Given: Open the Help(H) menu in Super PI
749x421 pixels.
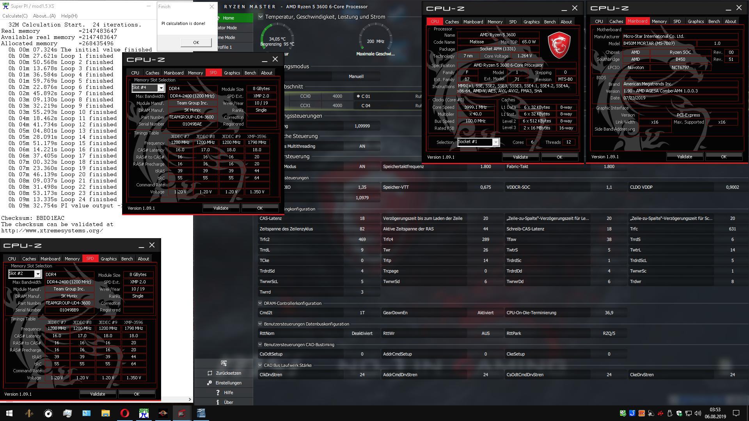Looking at the screenshot, I should click(69, 16).
